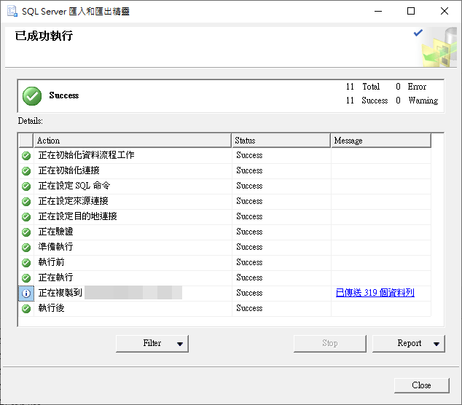Click the SQL Server wizard title bar icon

[x=12, y=12]
